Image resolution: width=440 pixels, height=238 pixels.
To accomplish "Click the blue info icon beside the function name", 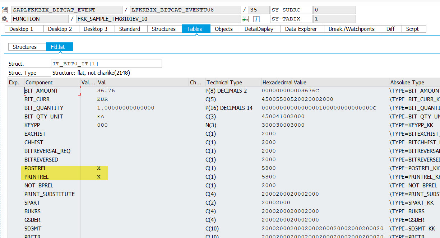I will [255, 19].
